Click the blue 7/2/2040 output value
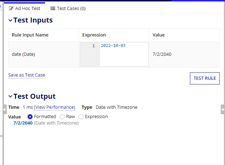Screen dimensions: 225x165 click(23, 123)
